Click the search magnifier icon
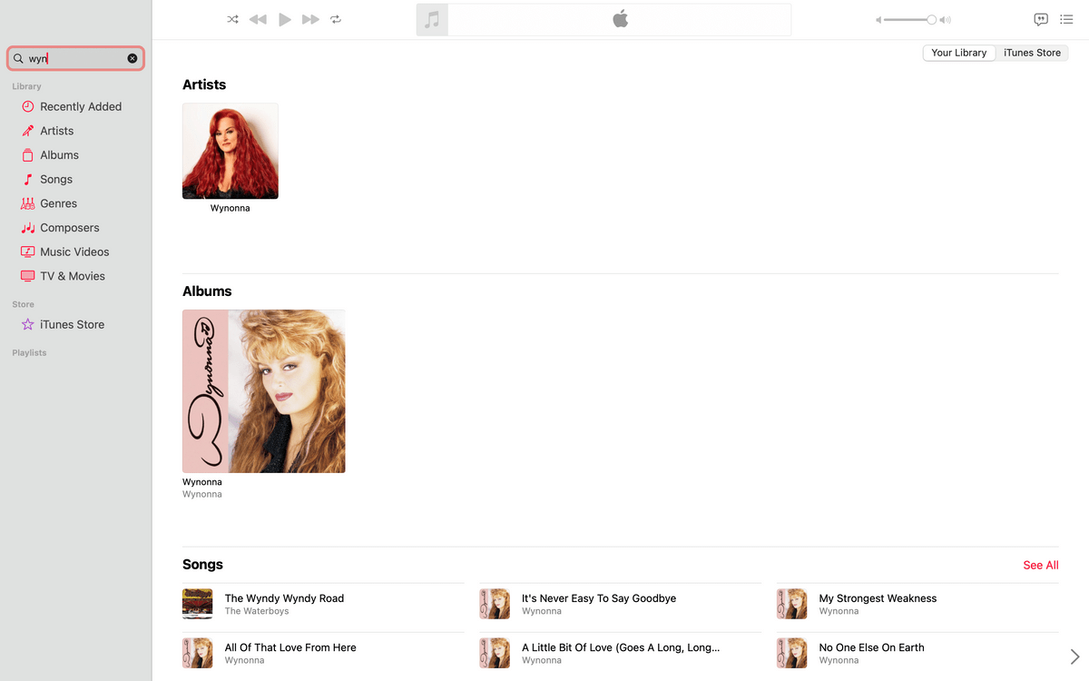Screen dimensions: 1089x681 pyautogui.click(x=18, y=58)
